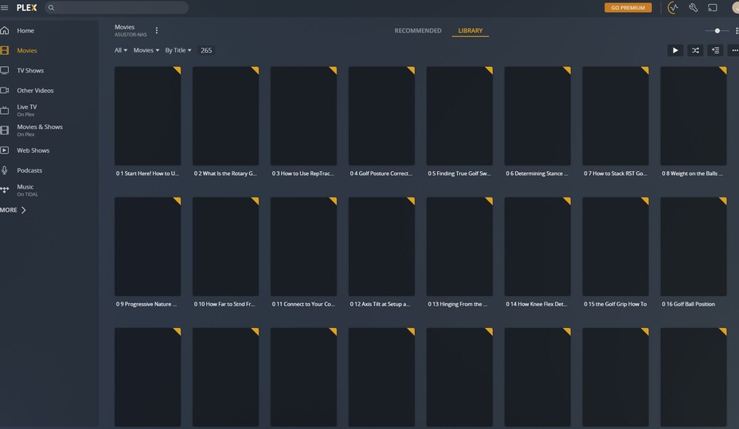Viewport: 739px width, 429px height.
Task: Open Settings wrench icon
Action: [x=693, y=7]
